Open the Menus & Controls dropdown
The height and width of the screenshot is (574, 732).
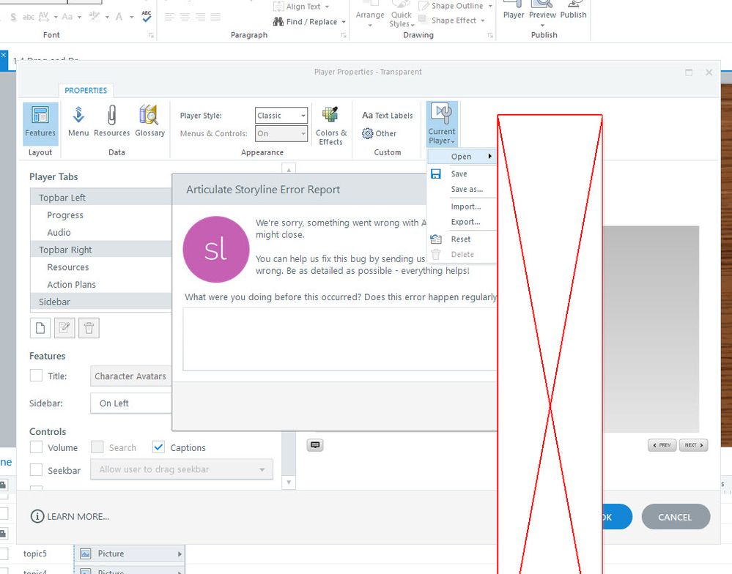[x=281, y=133]
